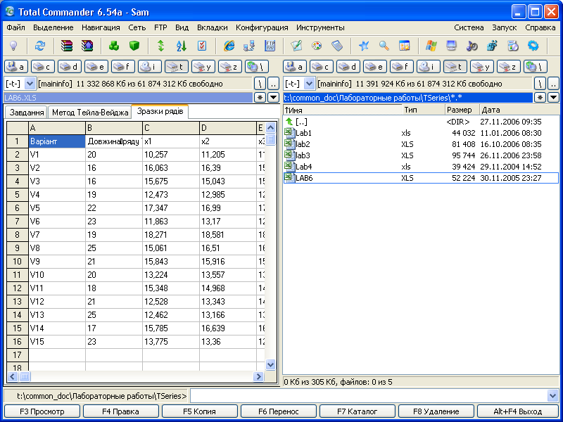Click the computer monitor toolbar icon
The image size is (563, 422).
point(451,46)
